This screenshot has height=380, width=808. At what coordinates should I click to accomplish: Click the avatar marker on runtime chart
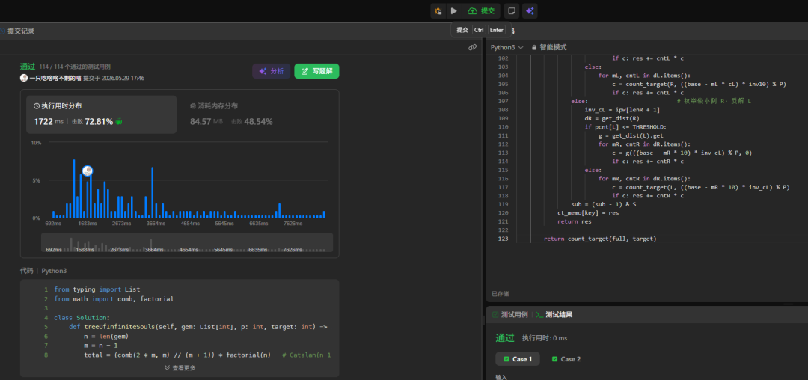87,171
